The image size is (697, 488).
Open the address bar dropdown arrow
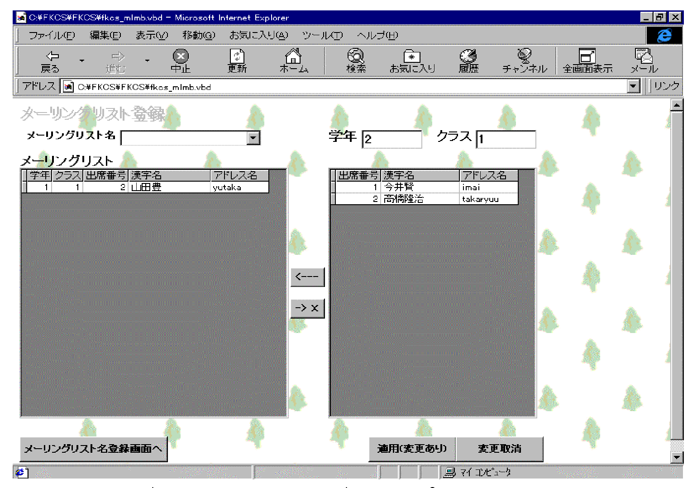point(633,86)
